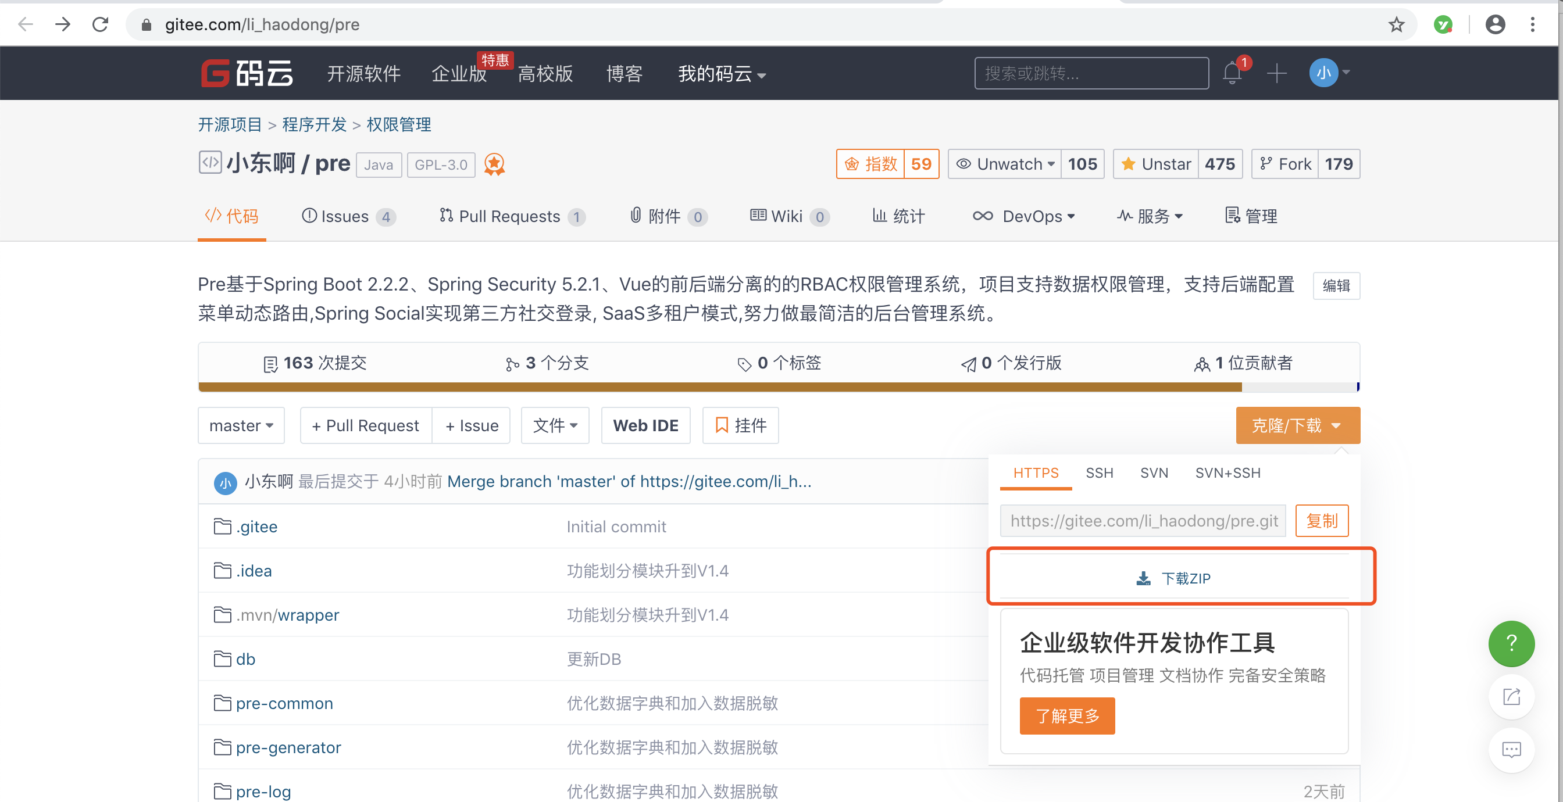Click the Gitee 码云 logo
This screenshot has height=802, width=1563.
(x=247, y=73)
